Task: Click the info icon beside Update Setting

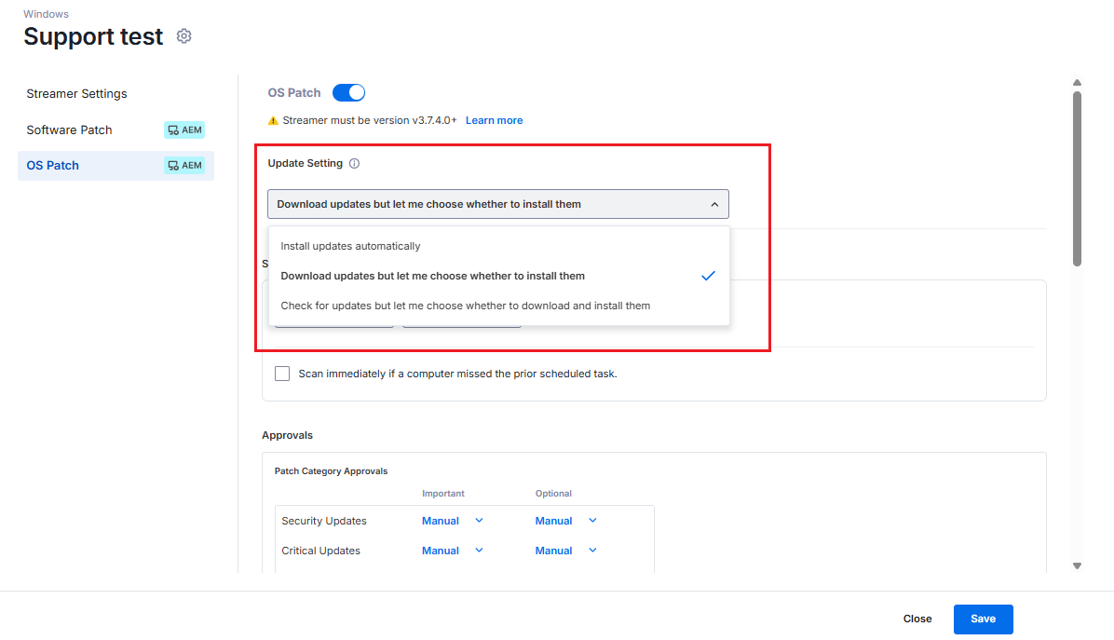Action: pyautogui.click(x=355, y=163)
